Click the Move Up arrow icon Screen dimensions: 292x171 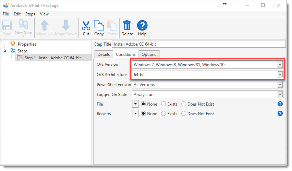click(x=45, y=25)
